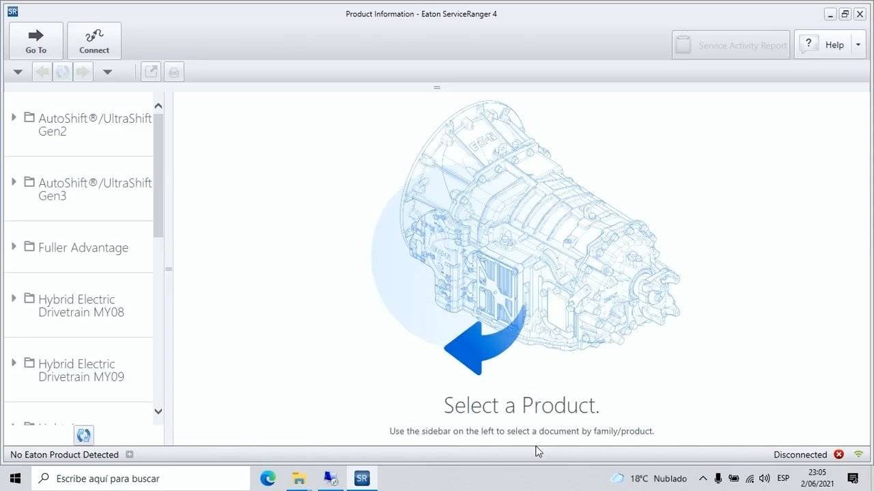This screenshot has width=874, height=491.
Task: Click the Connect button
Action: coord(94,41)
